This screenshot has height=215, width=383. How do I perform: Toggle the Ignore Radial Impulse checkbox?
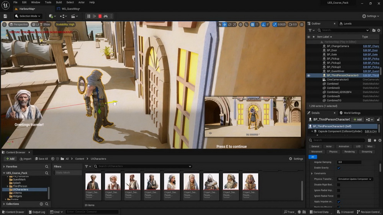pos(339,191)
